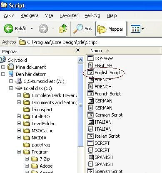Select LevelFolder in the tree
The image size is (162, 173).
coord(43,124)
